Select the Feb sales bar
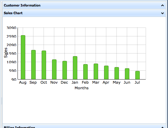 (85, 72)
